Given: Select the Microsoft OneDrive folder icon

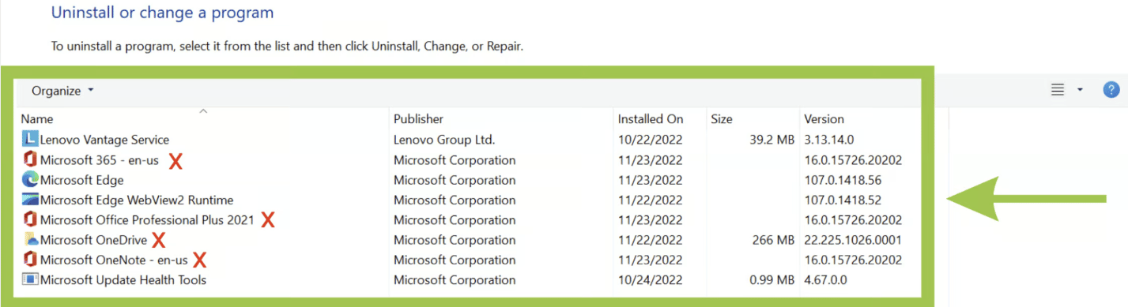Looking at the screenshot, I should [30, 239].
